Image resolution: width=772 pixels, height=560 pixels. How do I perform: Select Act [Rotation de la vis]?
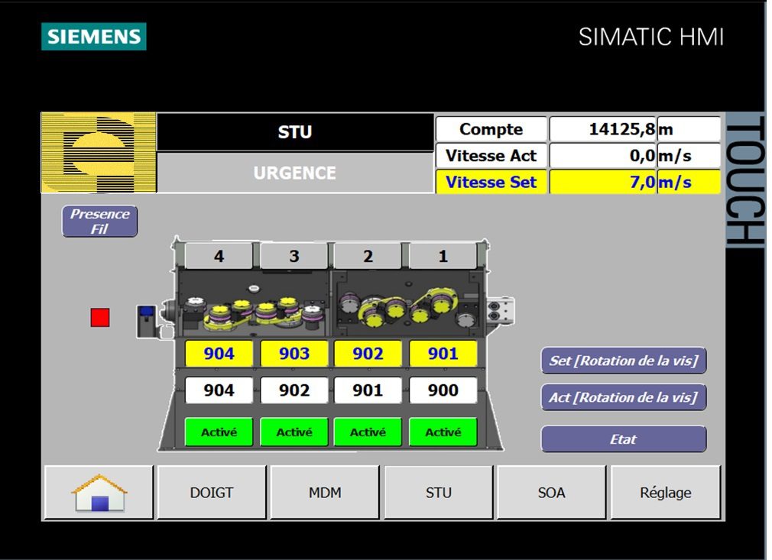[624, 397]
